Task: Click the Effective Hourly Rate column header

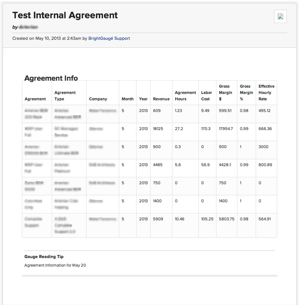Action: point(266,93)
